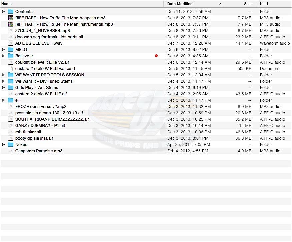Viewport: 292px width, 242px height.
Task: Click the RiFF RAFF Acapella mp3 artwork icon
Action: click(10, 18)
